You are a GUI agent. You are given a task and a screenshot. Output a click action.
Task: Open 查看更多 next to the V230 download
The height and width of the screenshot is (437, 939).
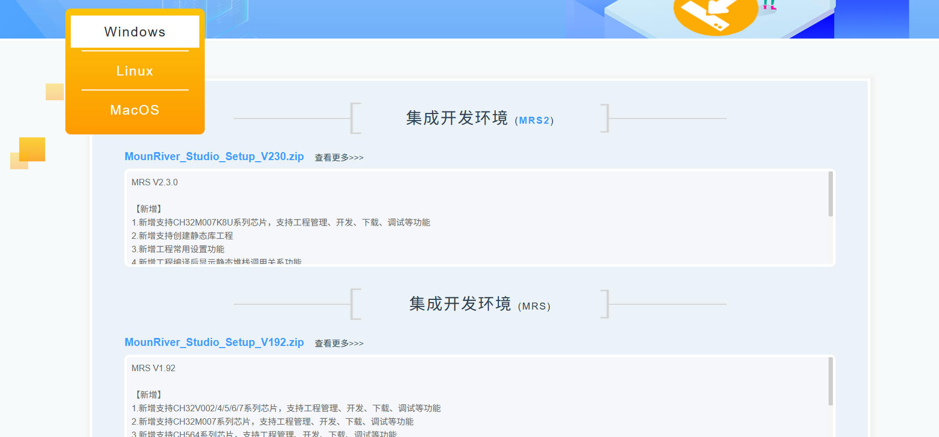tap(339, 157)
